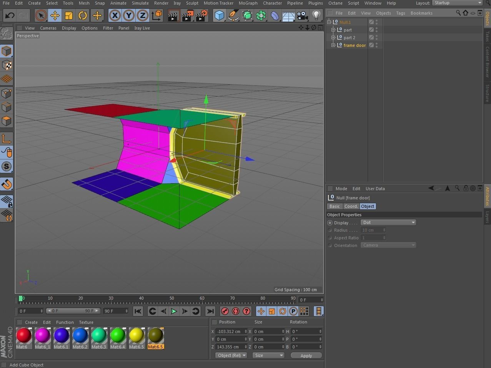Click Position X value field

point(231,332)
